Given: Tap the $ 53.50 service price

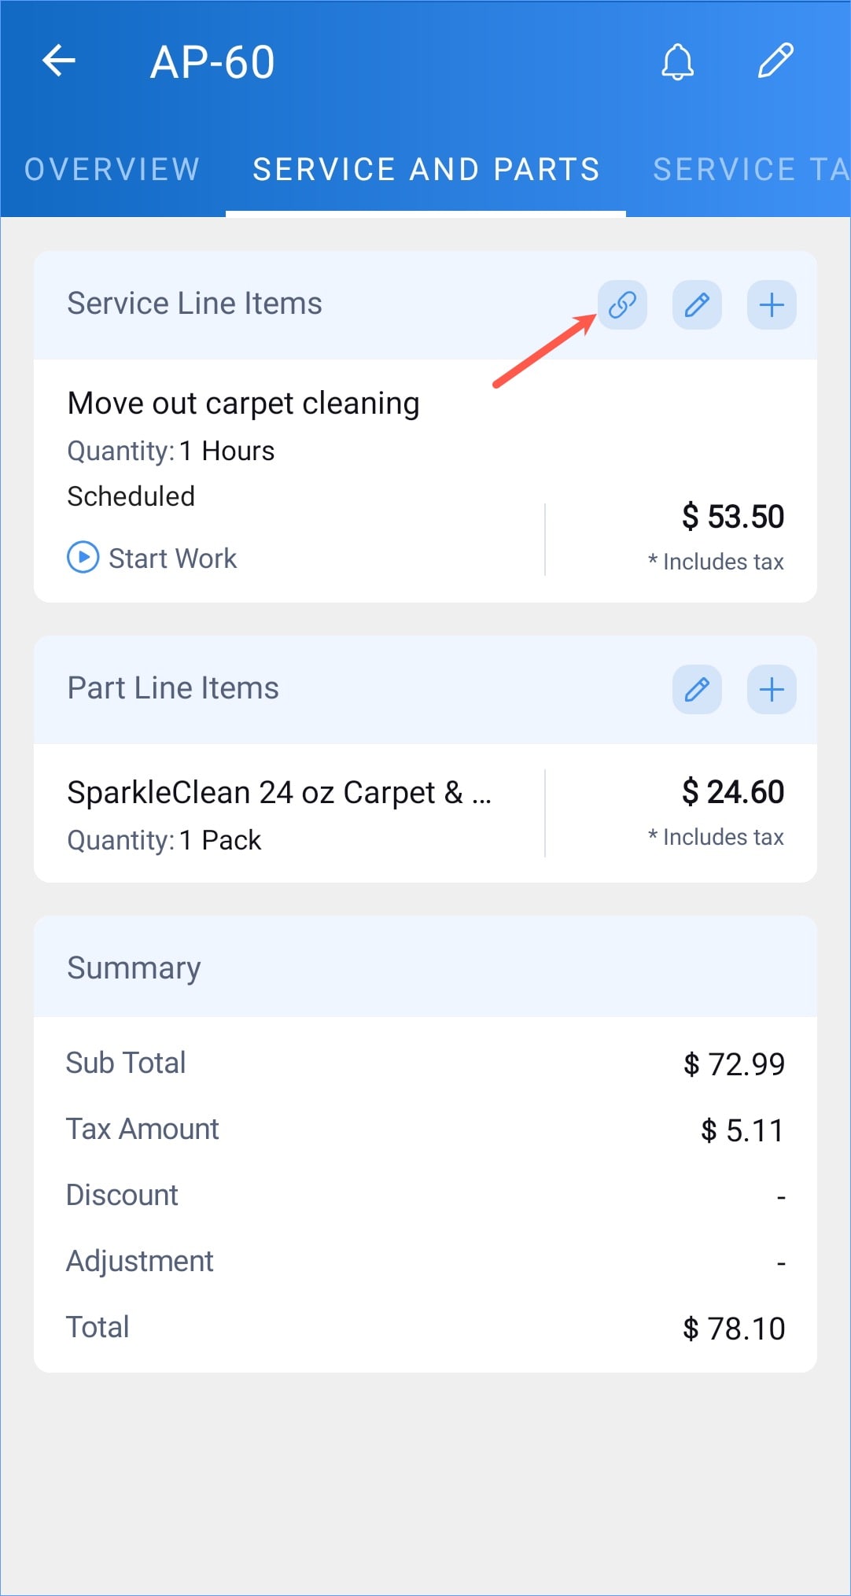Looking at the screenshot, I should click(x=733, y=517).
